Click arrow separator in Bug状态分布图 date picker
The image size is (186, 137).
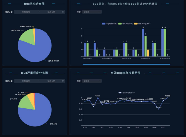[x=39, y=12]
